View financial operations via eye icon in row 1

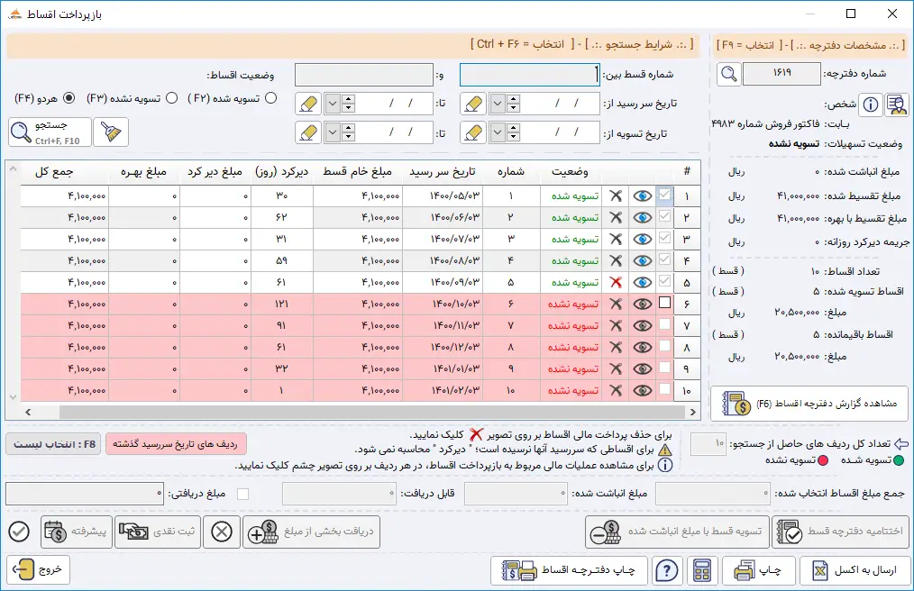642,195
